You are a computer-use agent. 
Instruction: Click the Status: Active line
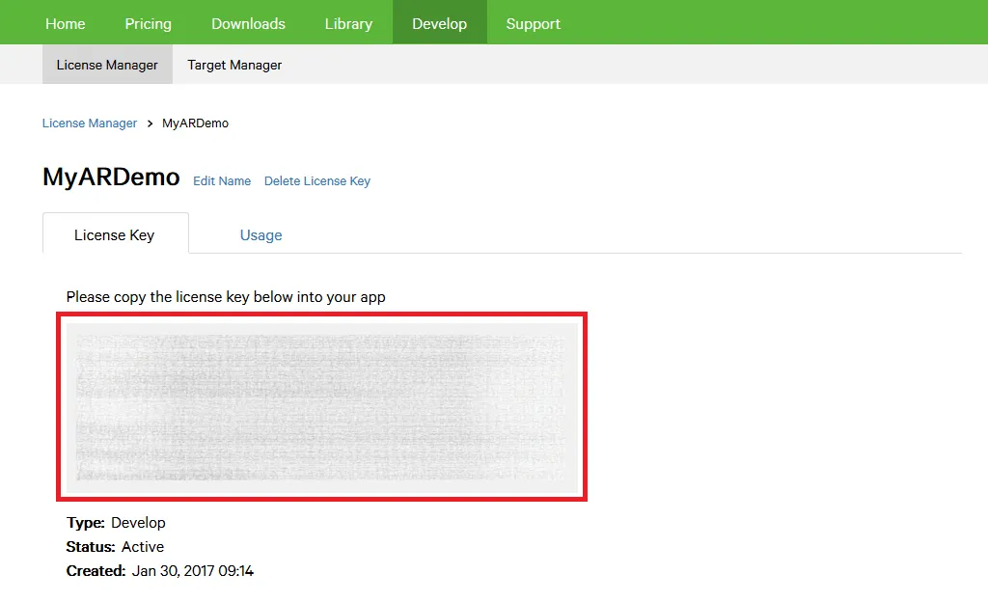point(115,547)
